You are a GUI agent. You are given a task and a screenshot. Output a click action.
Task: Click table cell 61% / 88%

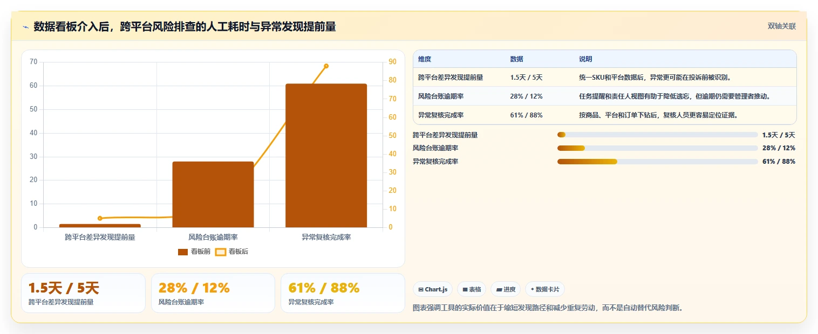tap(526, 115)
